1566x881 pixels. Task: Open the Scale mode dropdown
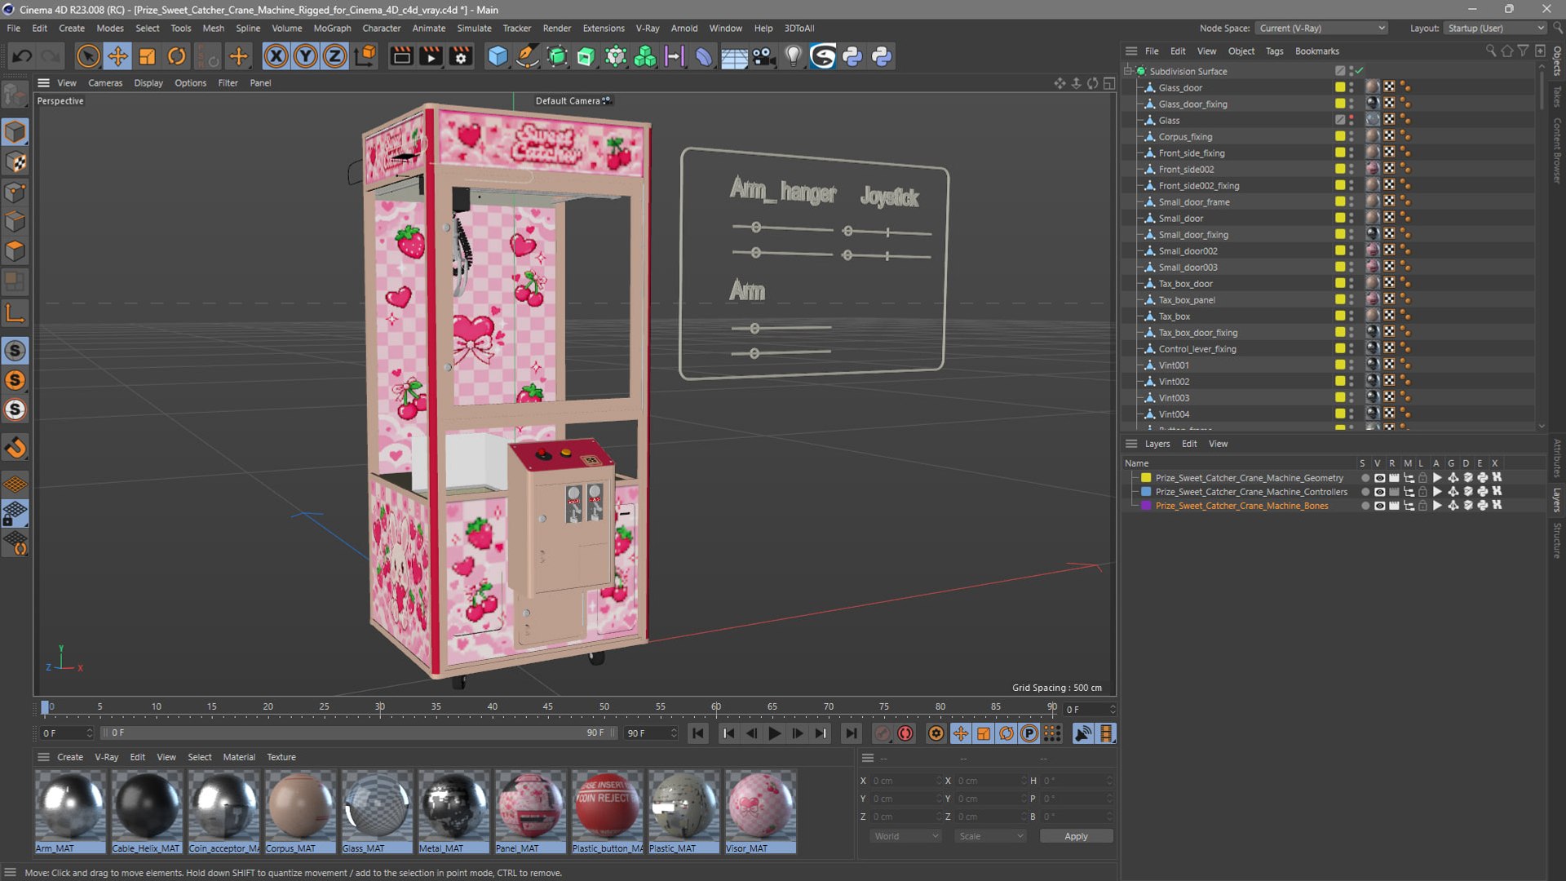click(x=990, y=836)
